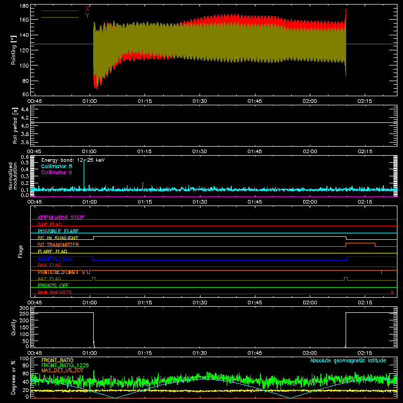
Task: Click the ATTENUATOR_STATE flag label
Action: 61,218
